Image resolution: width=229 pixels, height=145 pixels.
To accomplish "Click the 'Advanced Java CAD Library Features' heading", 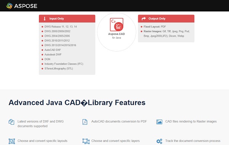I will [x=77, y=103].
